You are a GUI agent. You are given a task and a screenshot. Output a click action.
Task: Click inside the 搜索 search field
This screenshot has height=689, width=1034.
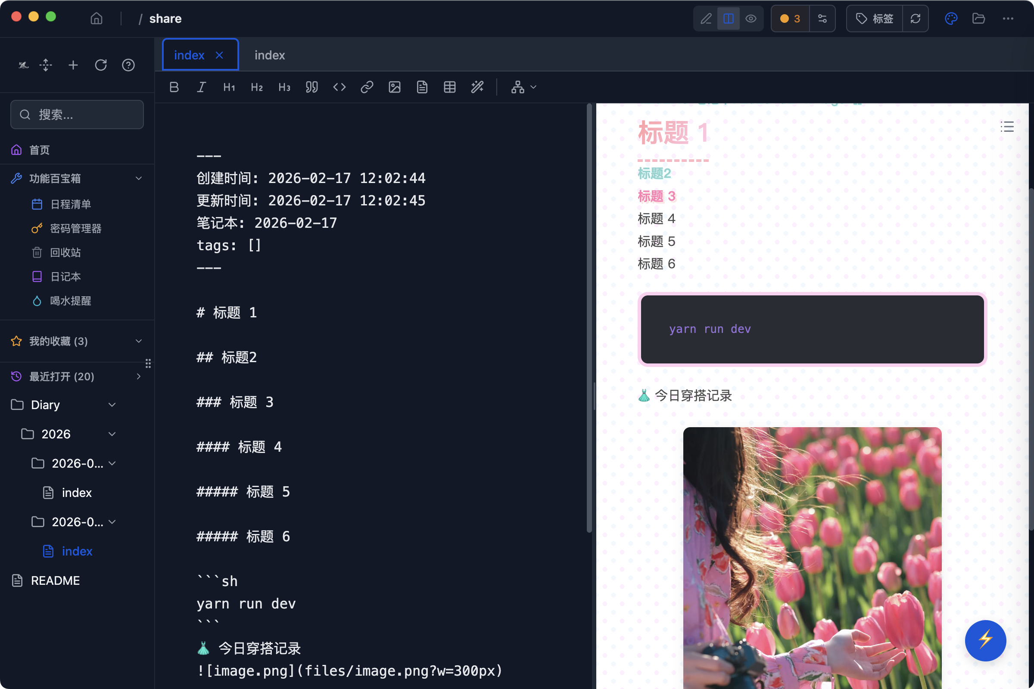(x=77, y=114)
